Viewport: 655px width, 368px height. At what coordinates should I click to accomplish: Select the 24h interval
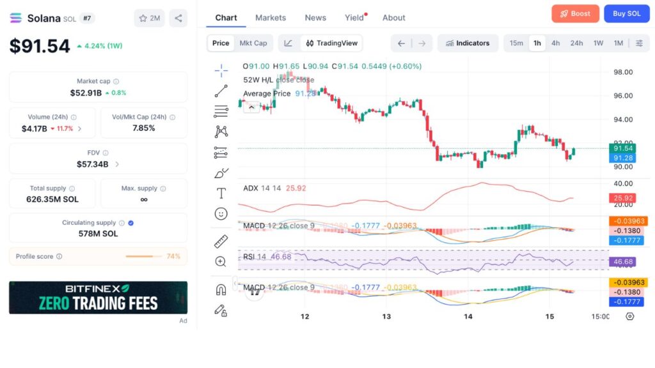pos(577,43)
